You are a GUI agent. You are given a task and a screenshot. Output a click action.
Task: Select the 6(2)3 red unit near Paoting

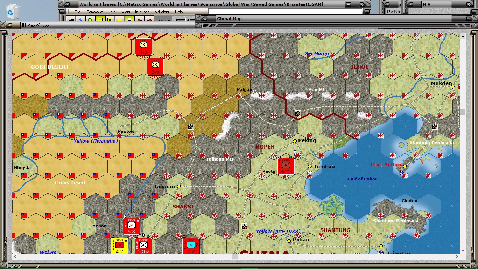click(x=286, y=166)
